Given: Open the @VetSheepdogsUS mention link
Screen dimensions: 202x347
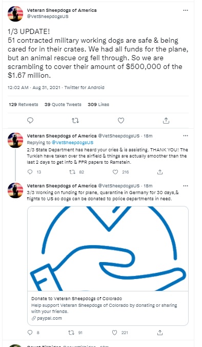Looking at the screenshot, I should 72,143.
